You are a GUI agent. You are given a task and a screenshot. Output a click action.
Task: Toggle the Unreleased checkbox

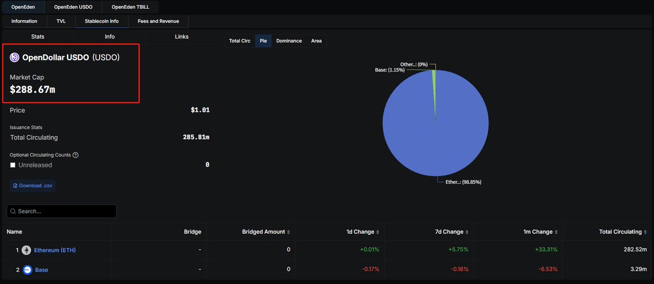13,165
